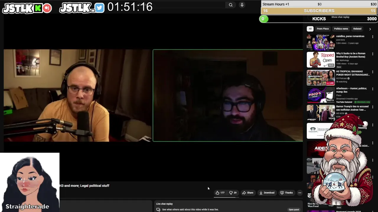Open options menu for H3 Tropical Bahamas video
Image resolution: width=378 pixels, height=212 pixels.
[373, 72]
